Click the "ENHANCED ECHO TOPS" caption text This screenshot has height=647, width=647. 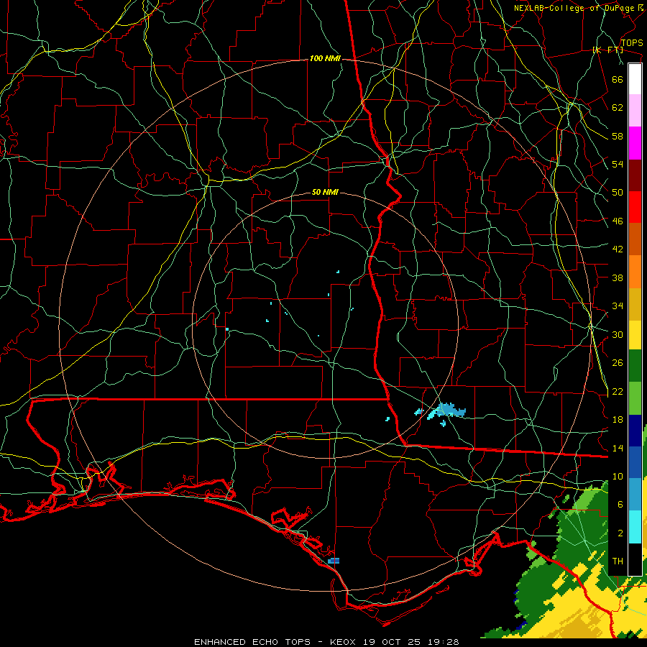pos(252,642)
